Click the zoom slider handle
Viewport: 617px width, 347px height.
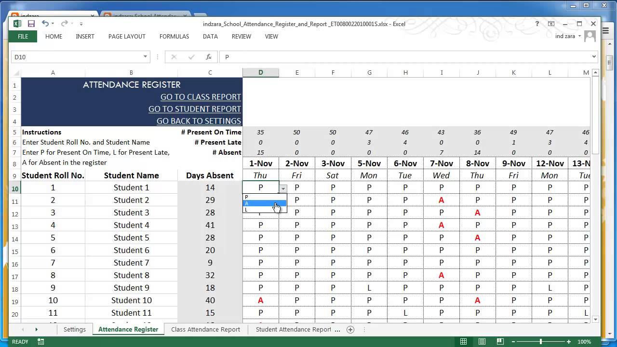(x=541, y=342)
